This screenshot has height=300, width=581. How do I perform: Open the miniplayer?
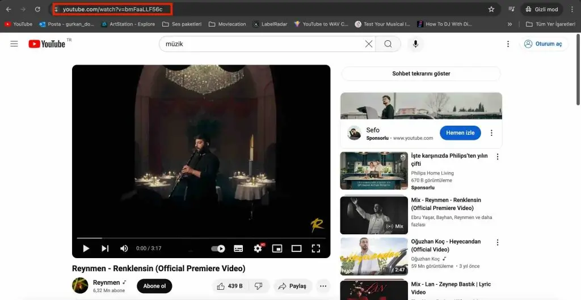(277, 248)
